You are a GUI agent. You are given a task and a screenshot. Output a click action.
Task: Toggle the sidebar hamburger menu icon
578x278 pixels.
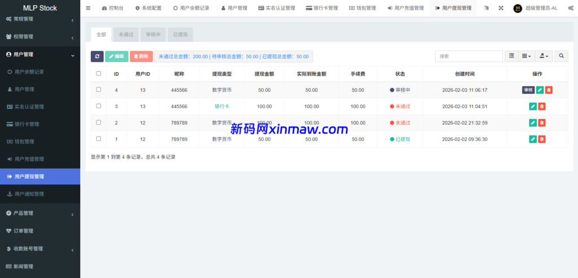pos(88,8)
